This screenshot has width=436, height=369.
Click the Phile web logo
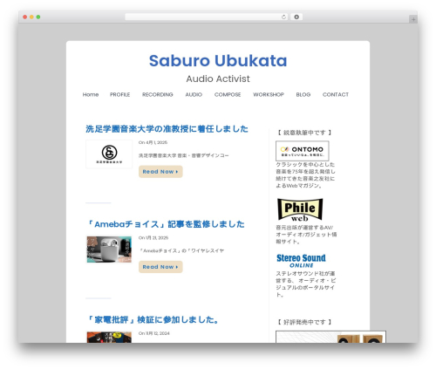pyautogui.click(x=300, y=210)
